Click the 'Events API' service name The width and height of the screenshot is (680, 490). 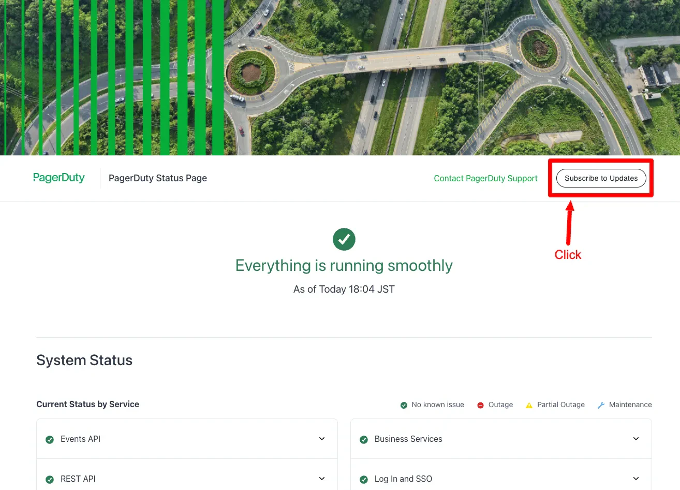(80, 439)
